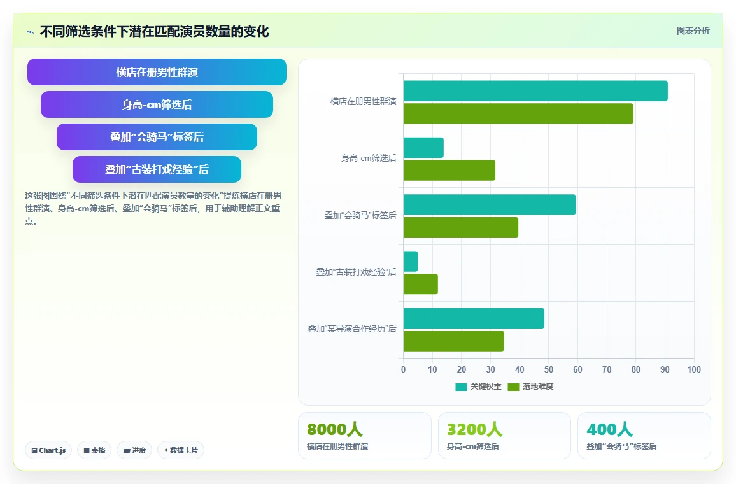
Task: Click the lightning icon beside the title
Action: (x=31, y=32)
